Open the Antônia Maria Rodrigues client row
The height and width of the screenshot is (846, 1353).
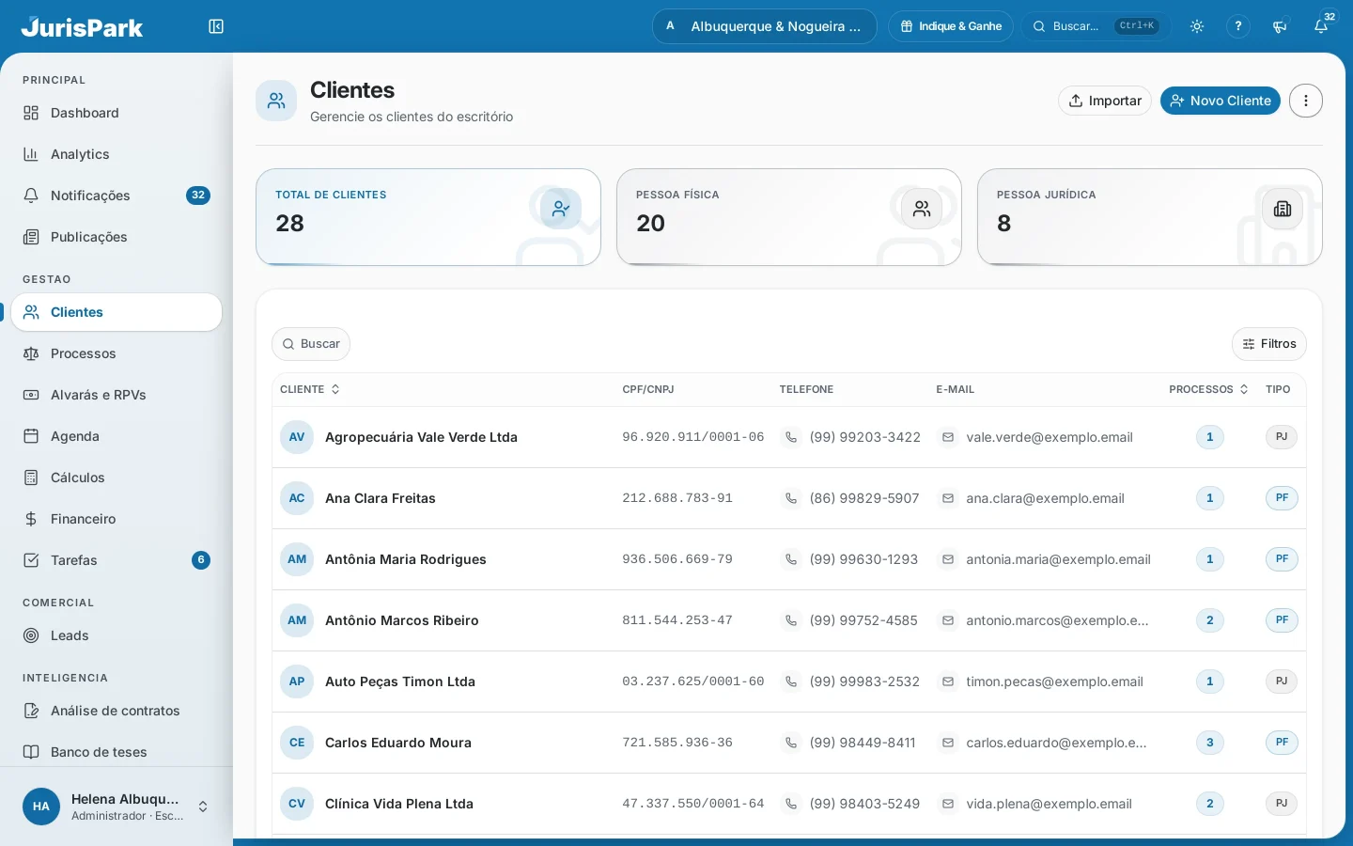point(789,559)
